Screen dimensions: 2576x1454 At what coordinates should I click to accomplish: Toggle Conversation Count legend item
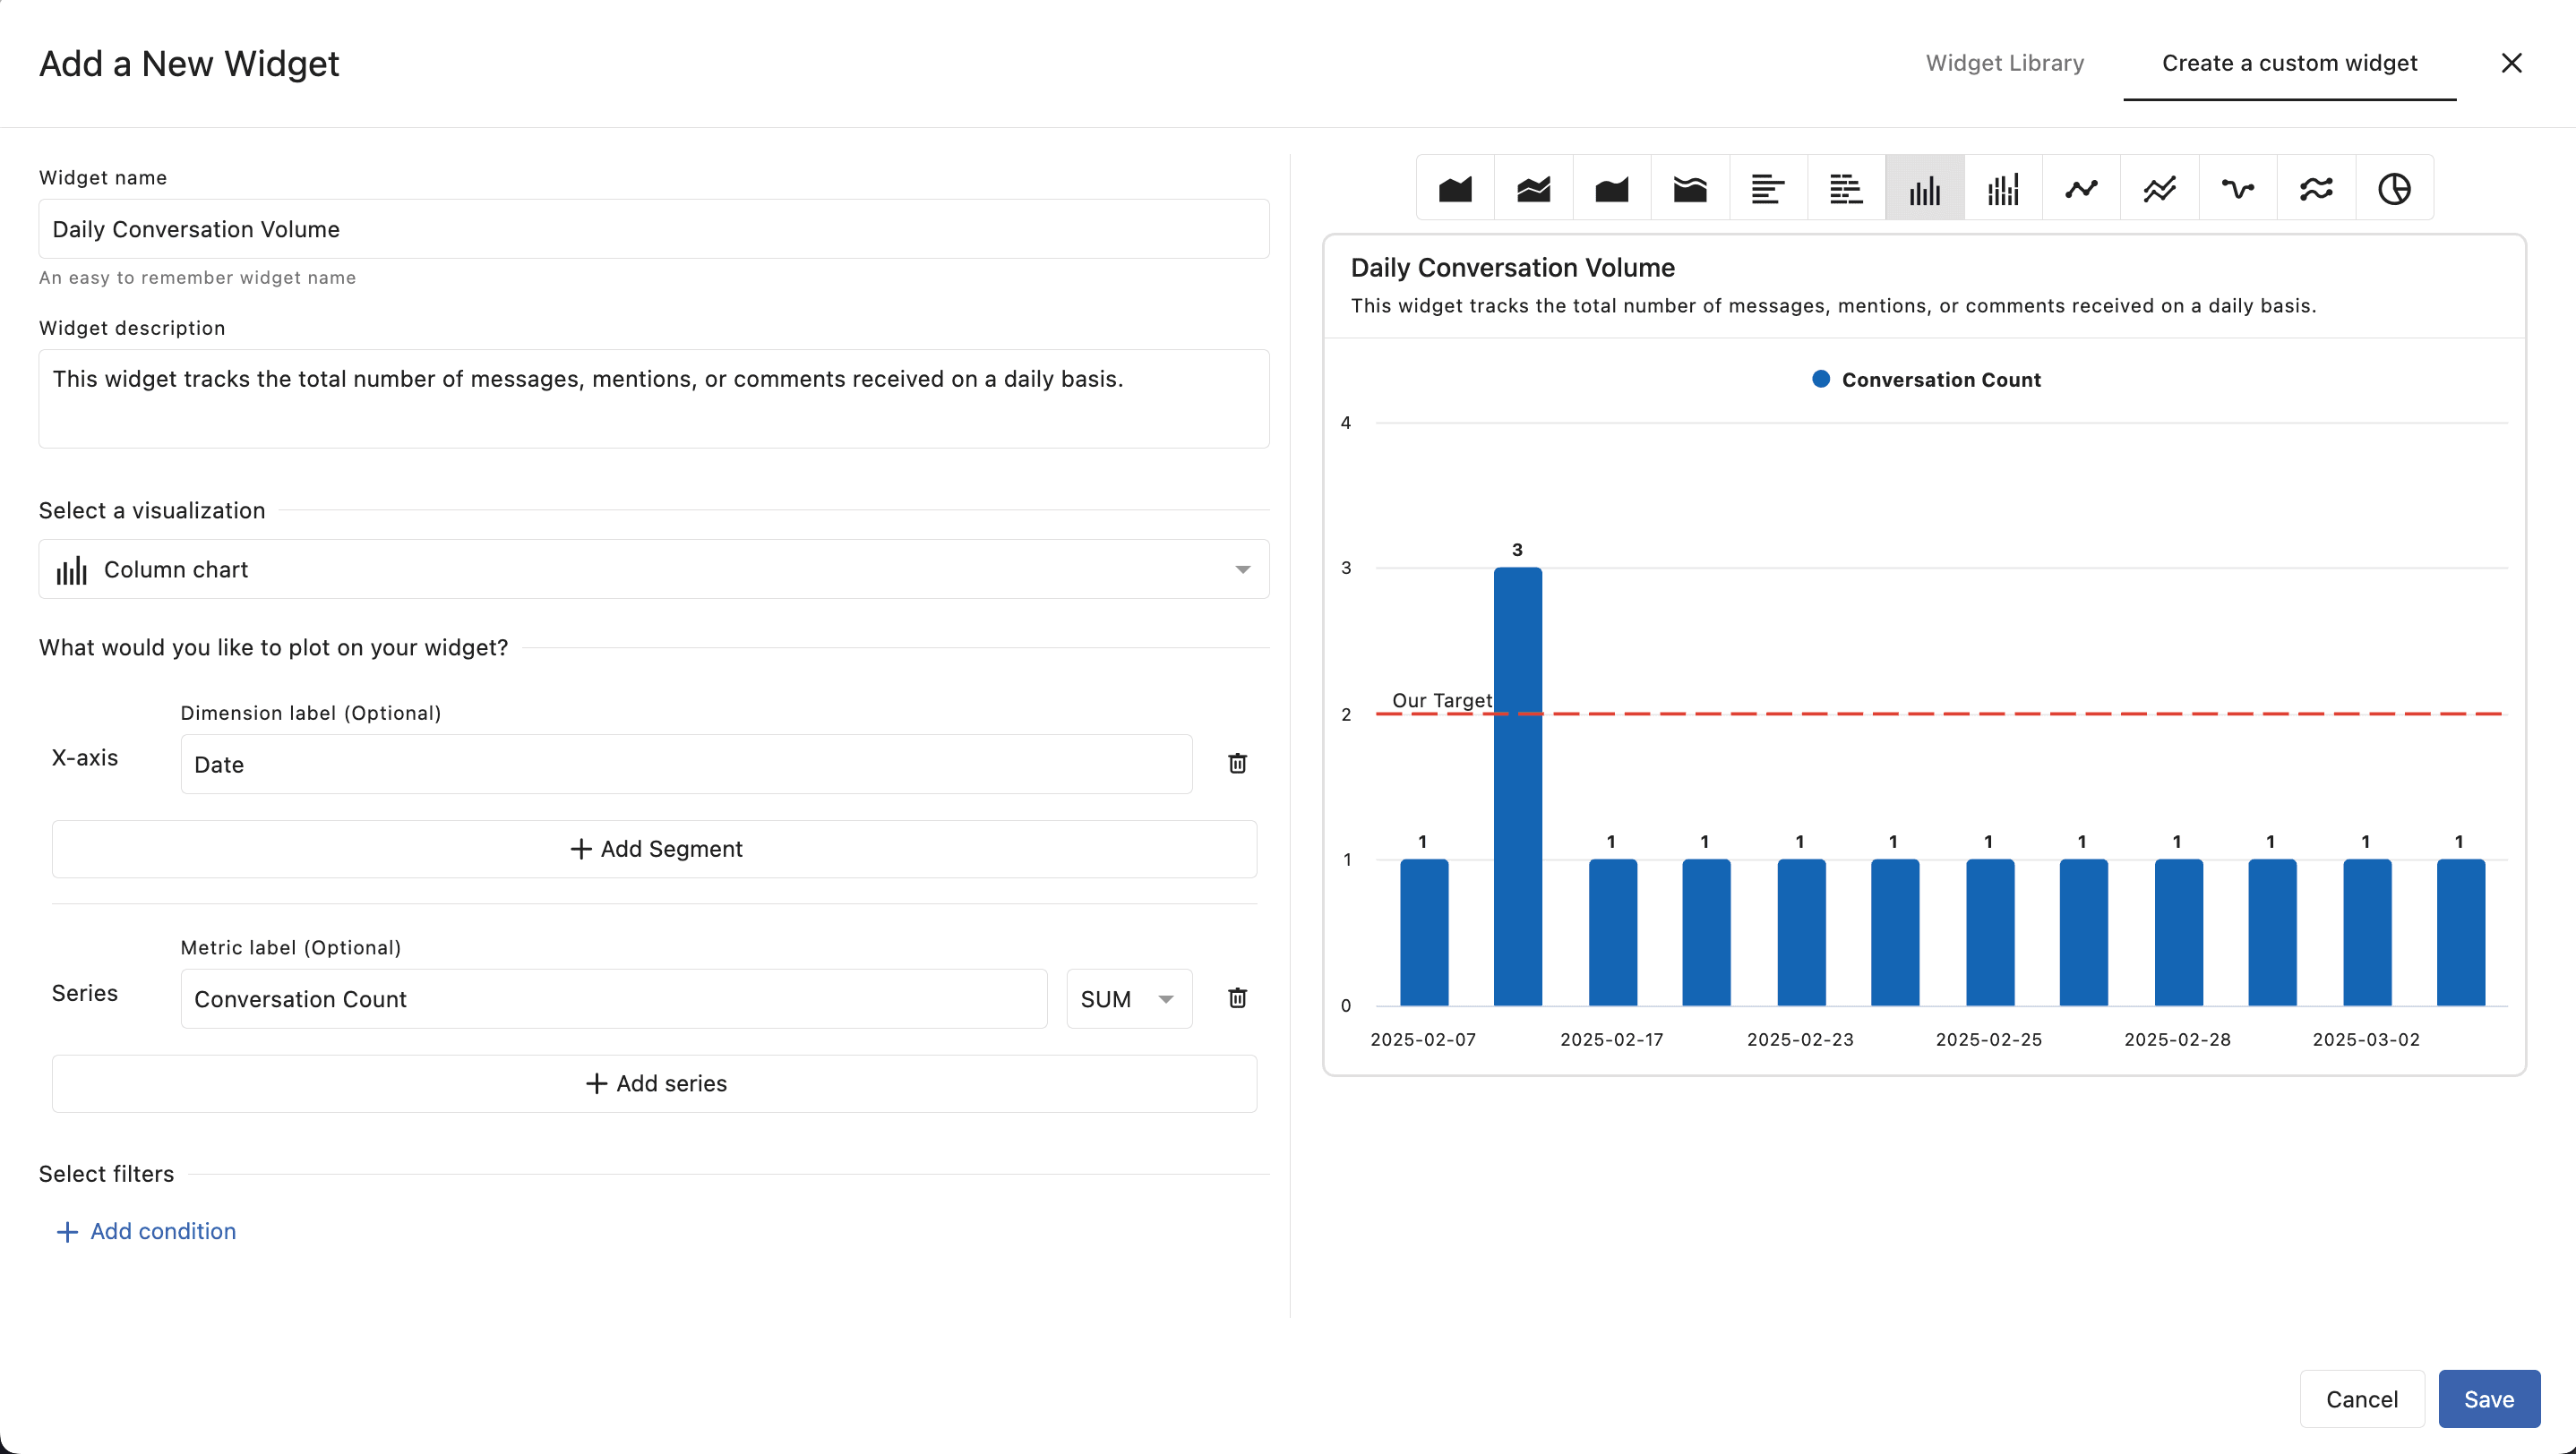[1926, 380]
